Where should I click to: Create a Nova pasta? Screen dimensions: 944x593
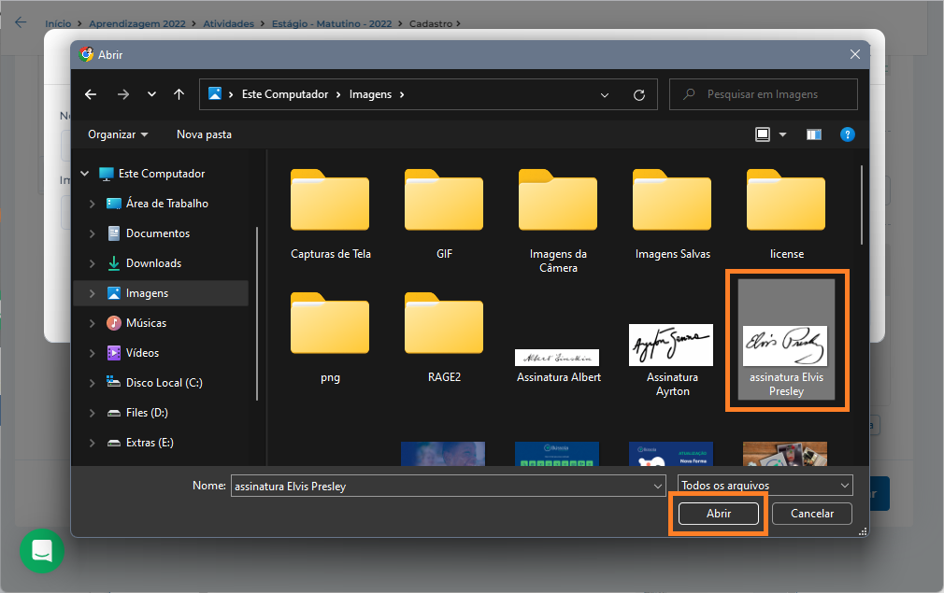[x=204, y=134]
